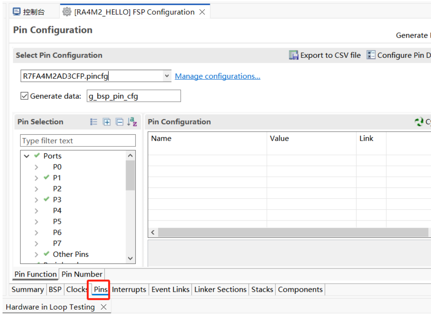Click the Export to CSV file icon

(294, 55)
